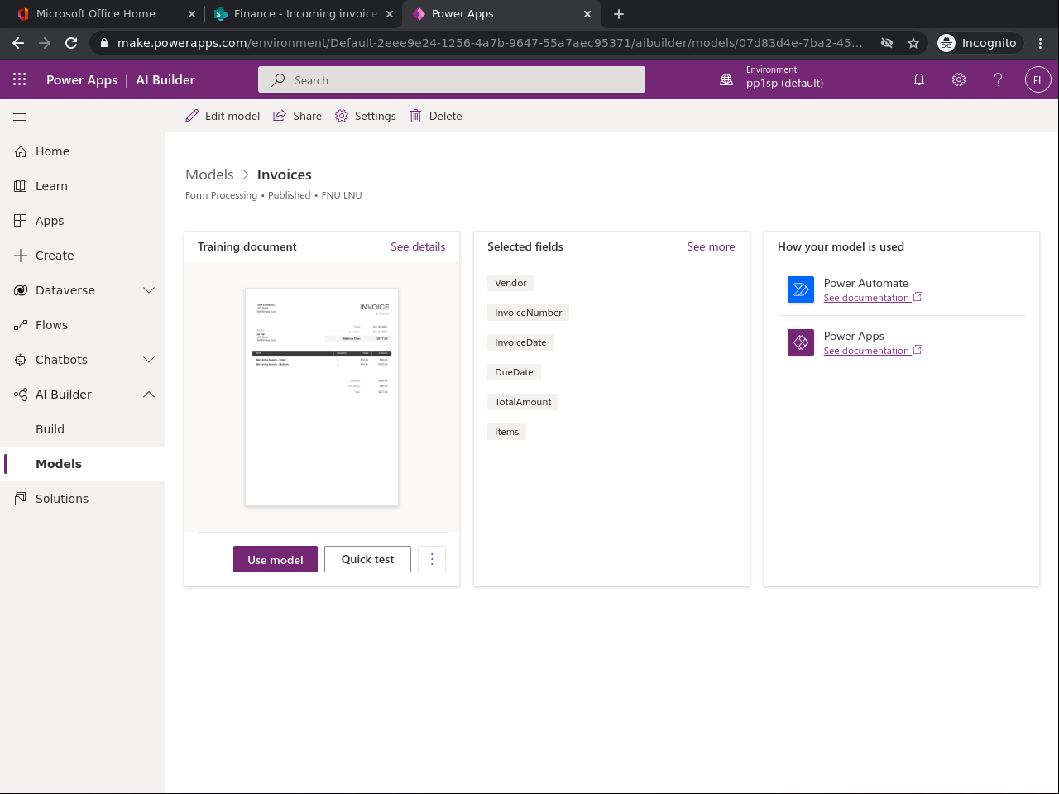The height and width of the screenshot is (794, 1059).
Task: Open more options ellipsis beside Quick test
Action: 432,559
